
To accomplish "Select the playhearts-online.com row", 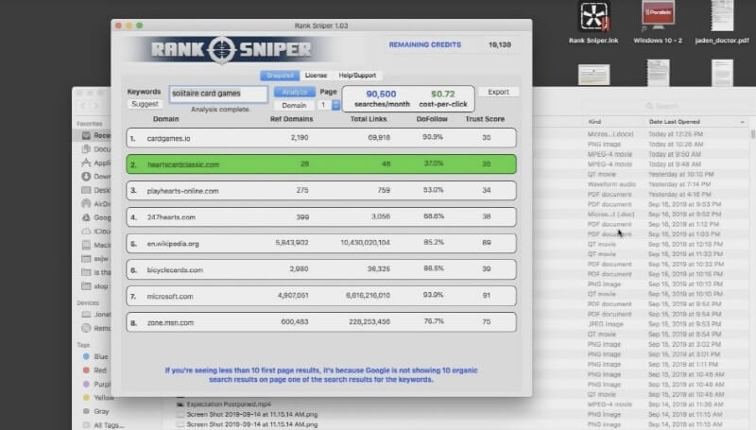I will 321,190.
